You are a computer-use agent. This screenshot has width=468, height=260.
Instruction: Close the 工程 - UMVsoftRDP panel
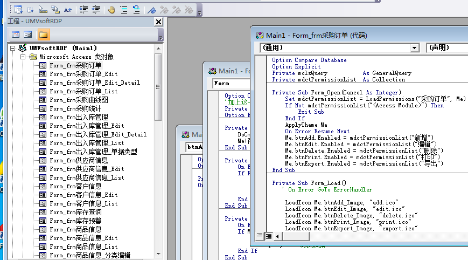(x=158, y=22)
